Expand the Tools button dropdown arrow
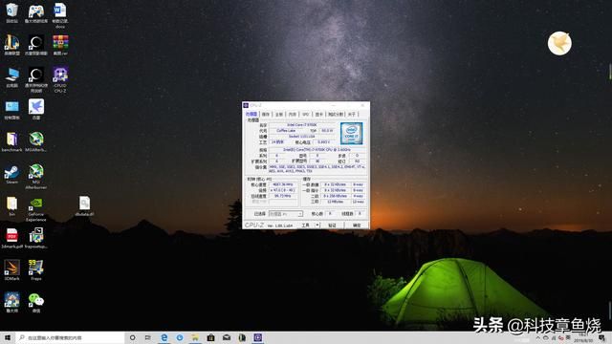Image resolution: width=612 pixels, height=344 pixels. tap(317, 226)
